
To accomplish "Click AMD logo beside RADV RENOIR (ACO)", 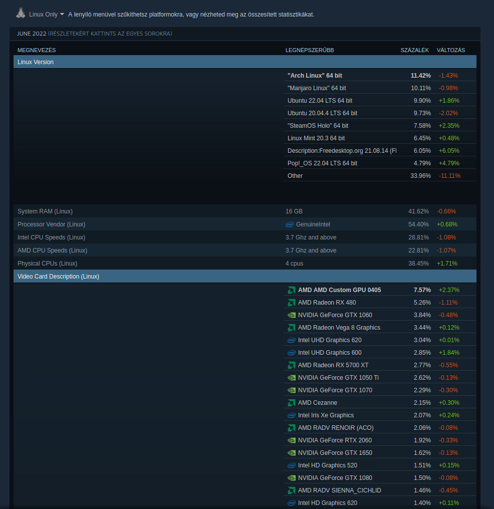I will pyautogui.click(x=292, y=428).
